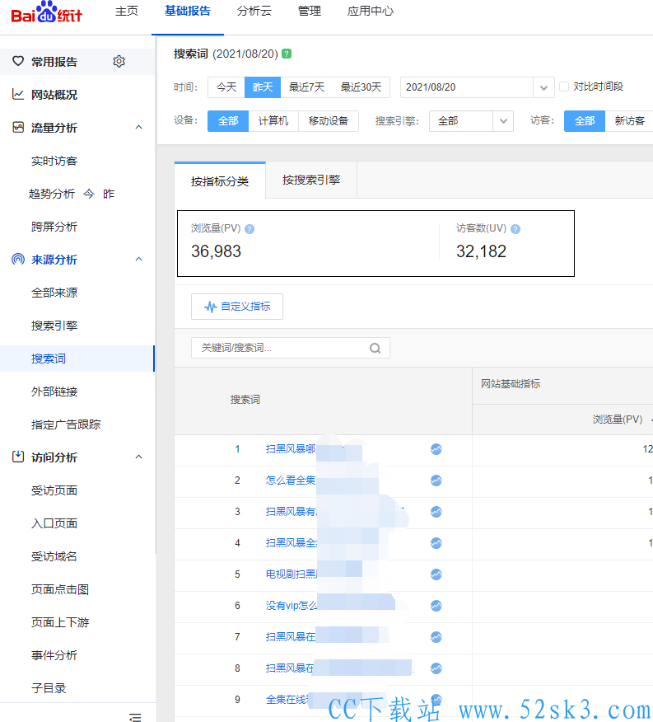Viewport: 653px width, 722px height.
Task: Select 今天 time range
Action: [x=226, y=87]
